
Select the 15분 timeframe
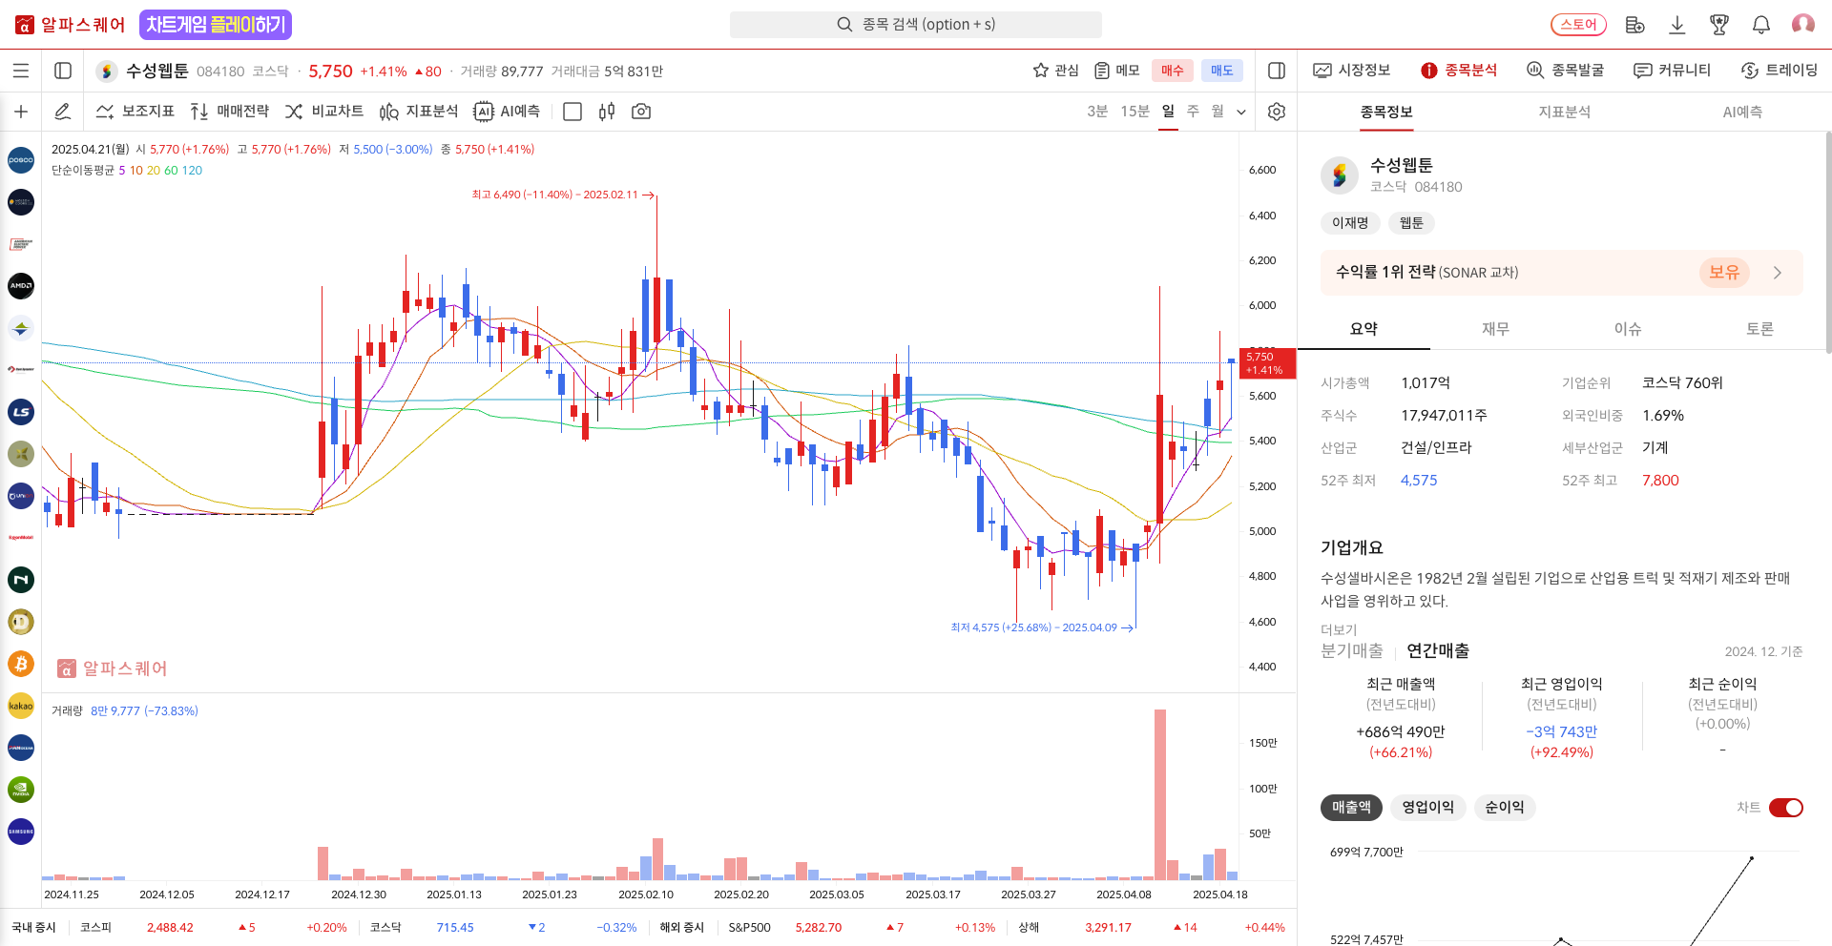click(1135, 112)
